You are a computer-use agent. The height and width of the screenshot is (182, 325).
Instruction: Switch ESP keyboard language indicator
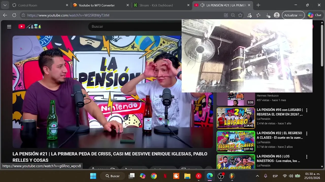tap(275, 176)
